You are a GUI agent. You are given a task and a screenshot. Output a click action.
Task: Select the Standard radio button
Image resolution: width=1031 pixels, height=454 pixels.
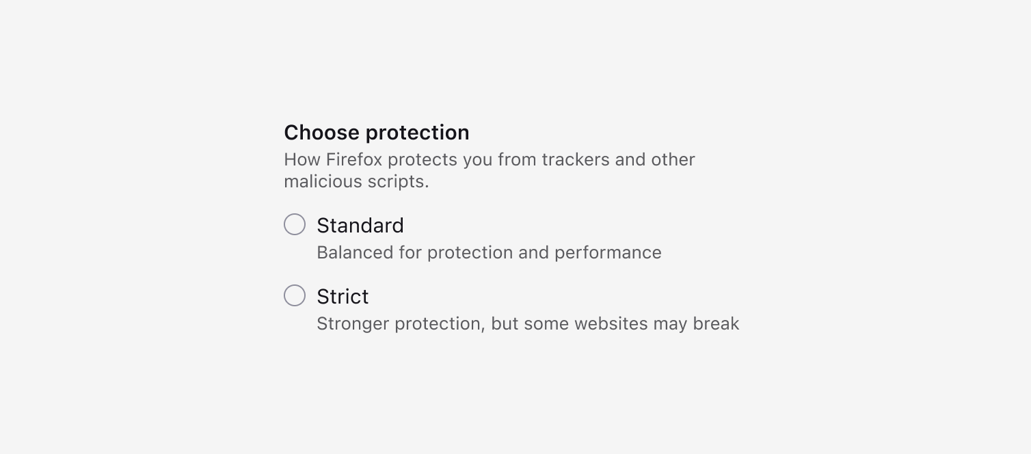click(295, 224)
